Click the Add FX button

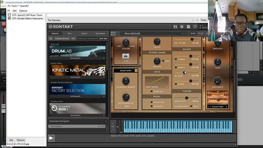click(x=11, y=140)
